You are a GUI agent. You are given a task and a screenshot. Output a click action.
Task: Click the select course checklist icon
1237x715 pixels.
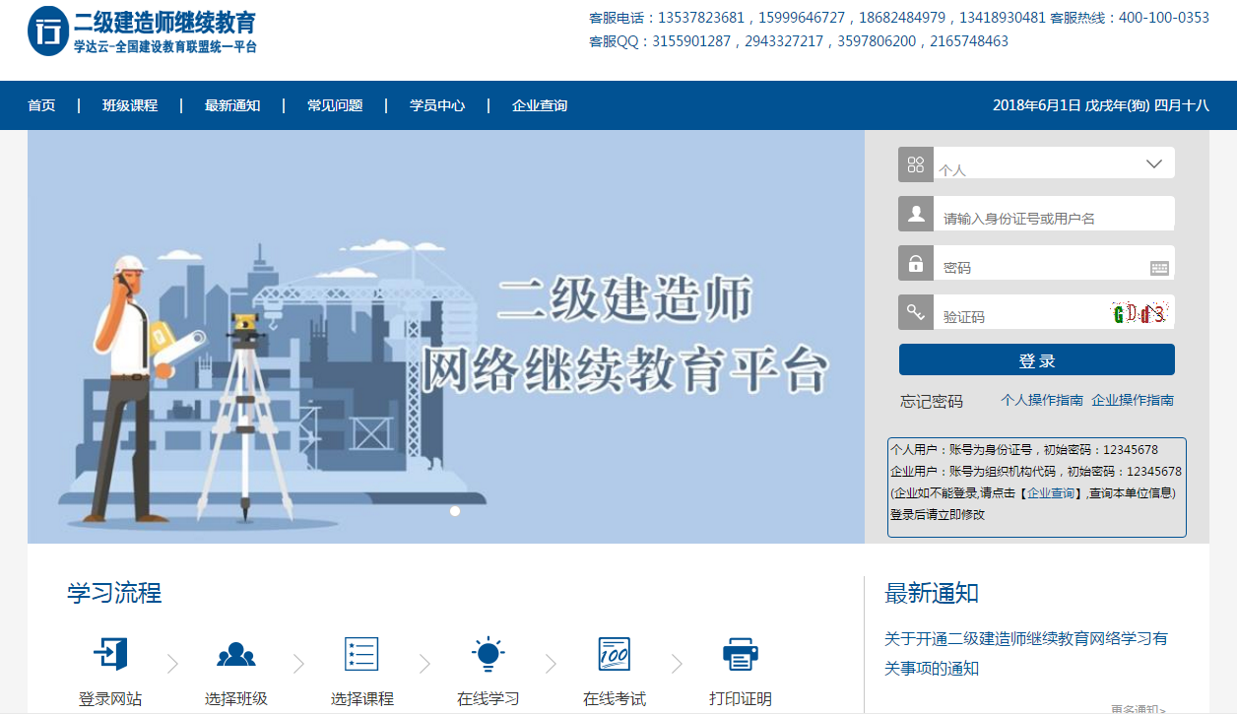point(361,653)
